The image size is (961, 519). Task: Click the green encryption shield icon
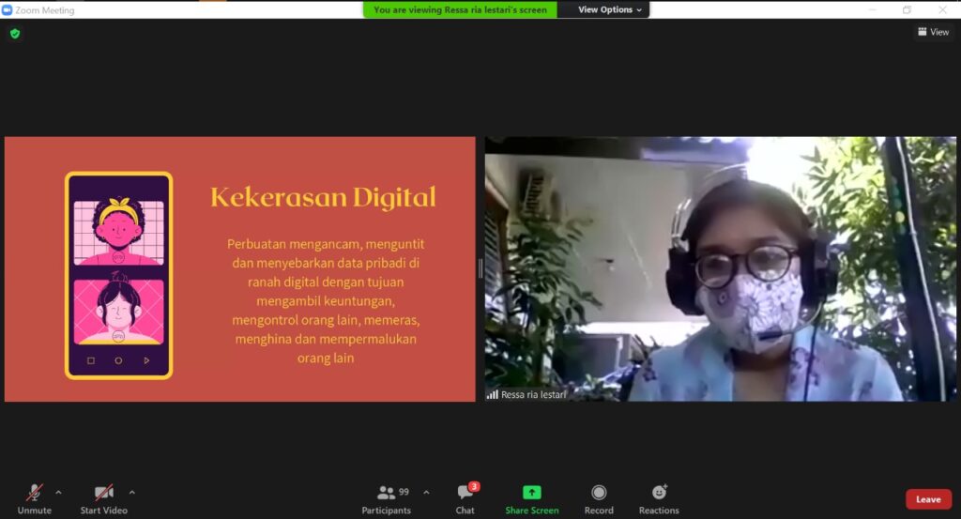pyautogui.click(x=15, y=34)
